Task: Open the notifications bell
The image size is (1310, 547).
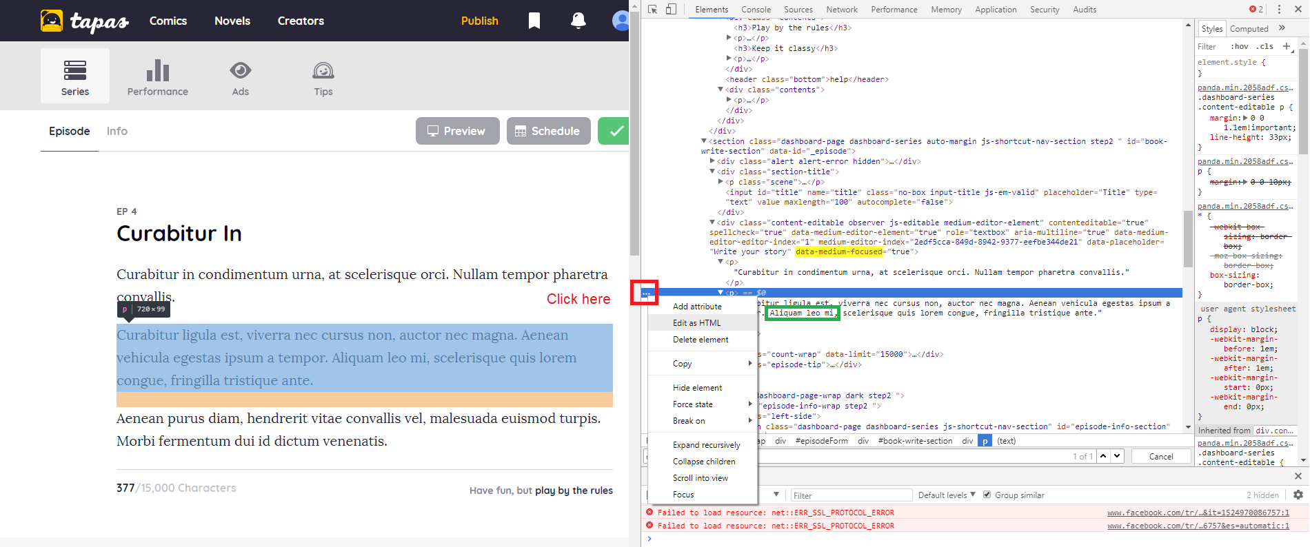Action: pyautogui.click(x=578, y=21)
